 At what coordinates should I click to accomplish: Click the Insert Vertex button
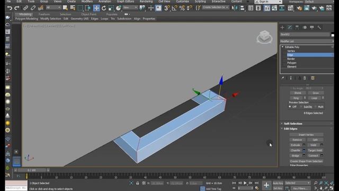[x=306, y=135]
